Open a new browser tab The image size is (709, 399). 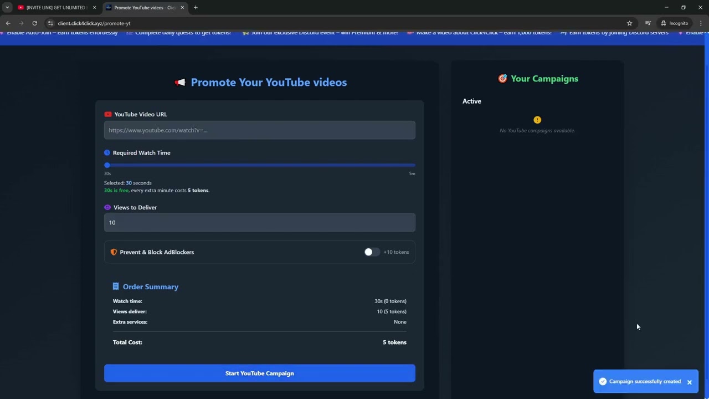196,8
